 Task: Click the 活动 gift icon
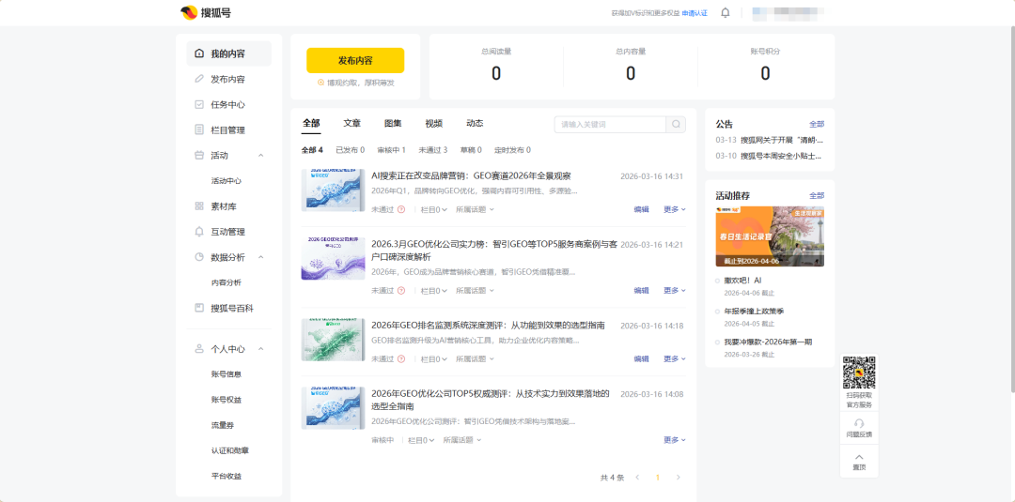click(199, 155)
